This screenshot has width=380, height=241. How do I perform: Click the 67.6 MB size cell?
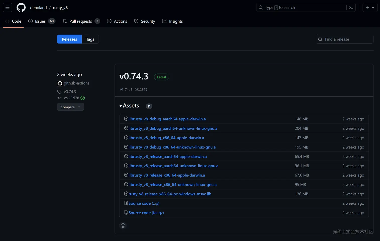pos(302,175)
